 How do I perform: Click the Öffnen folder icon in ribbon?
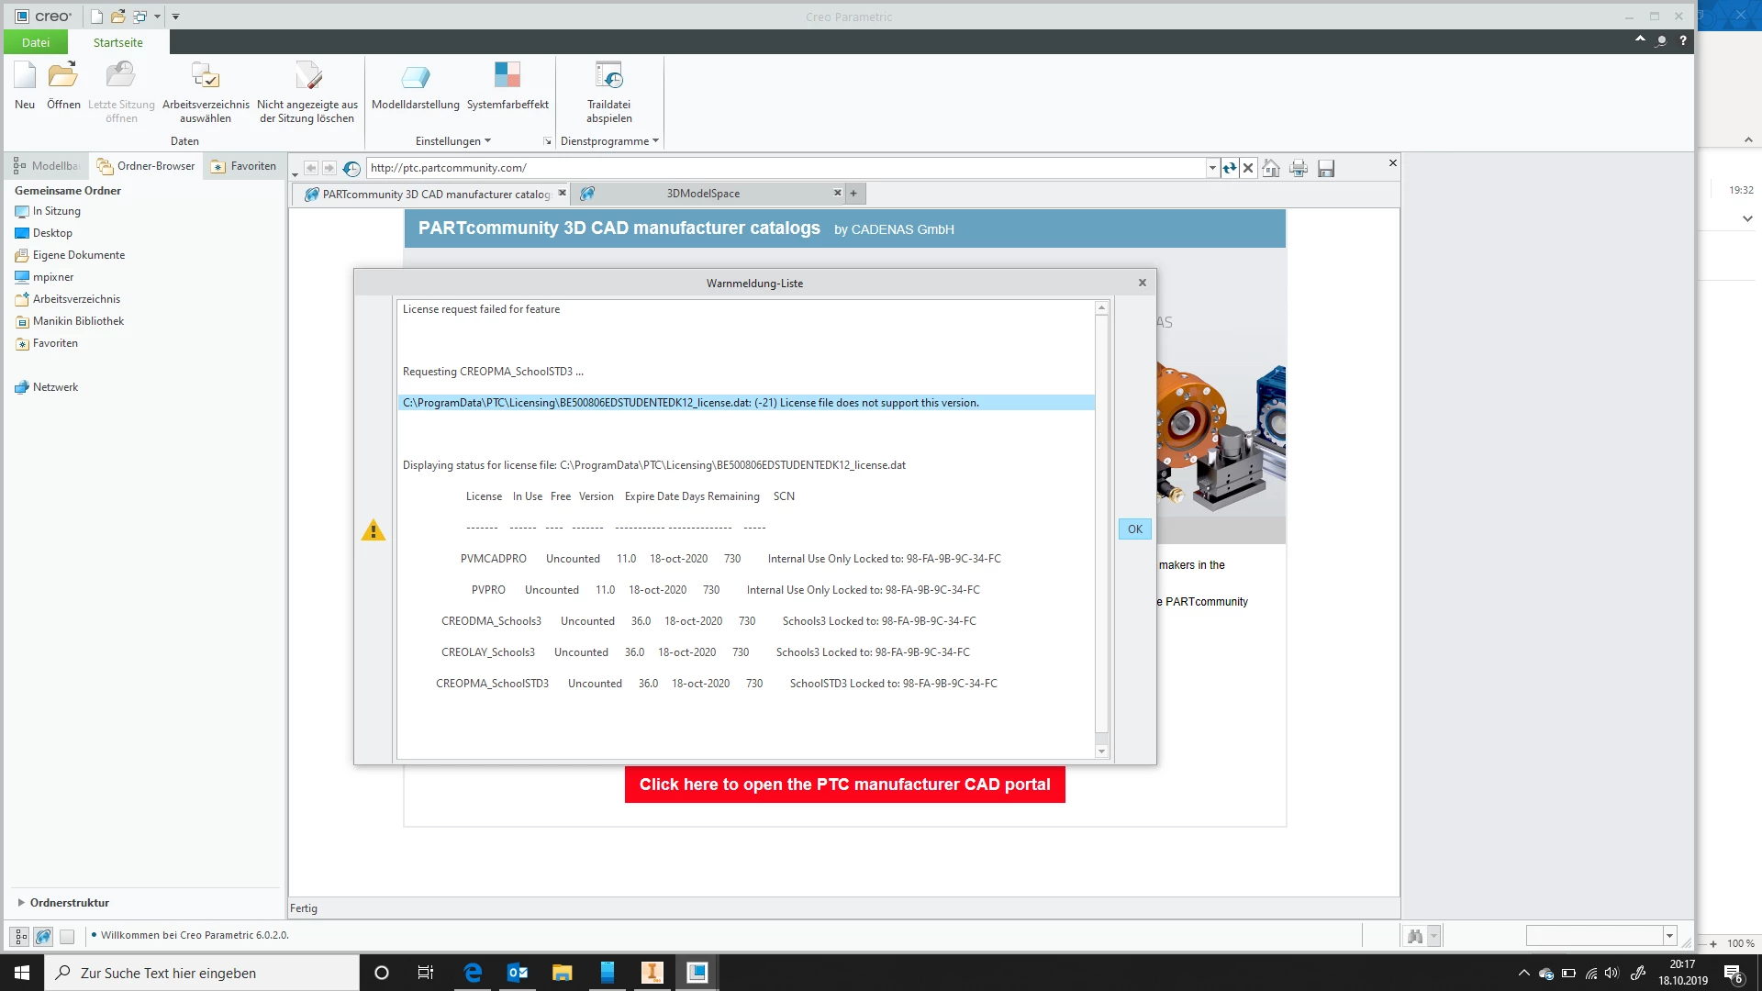[63, 77]
